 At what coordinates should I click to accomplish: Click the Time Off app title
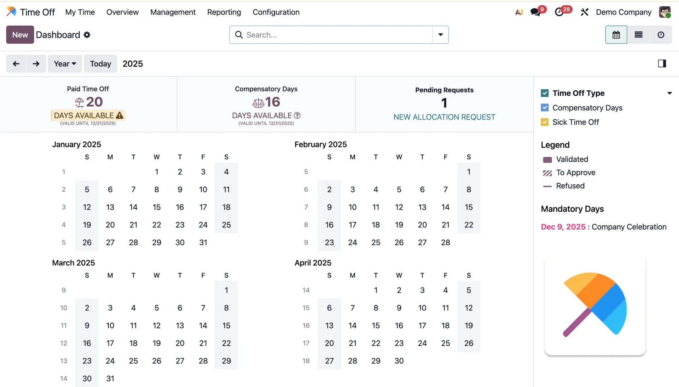pyautogui.click(x=37, y=12)
